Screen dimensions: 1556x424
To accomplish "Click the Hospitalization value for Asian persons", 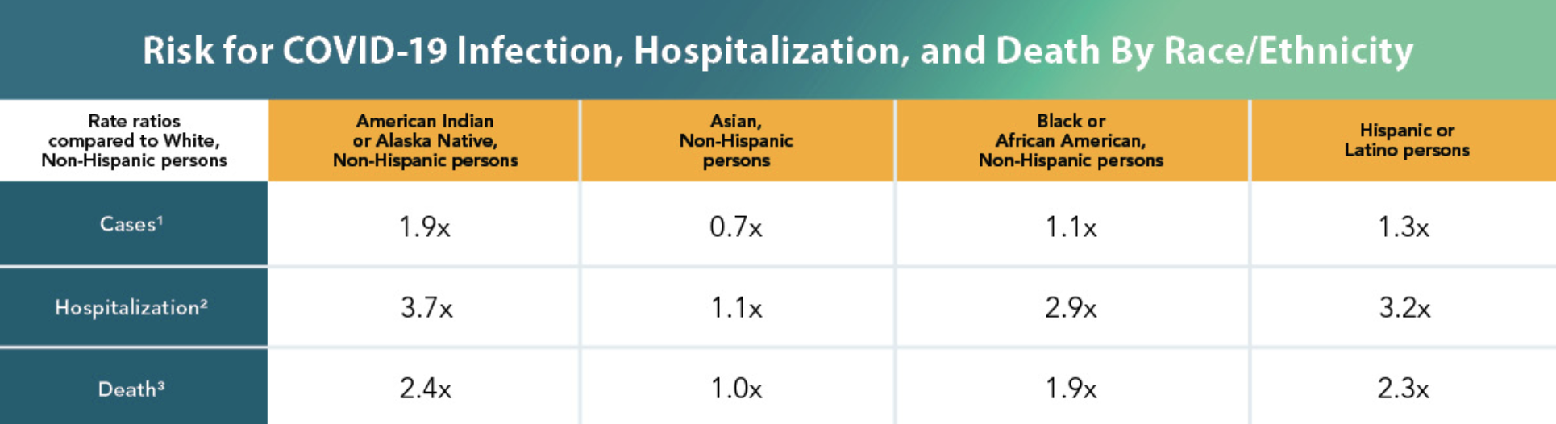I will click(x=736, y=308).
